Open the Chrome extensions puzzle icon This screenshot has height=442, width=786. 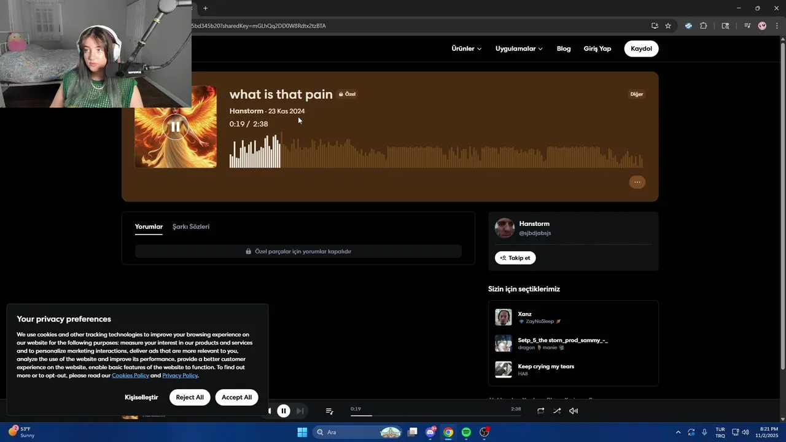[703, 26]
